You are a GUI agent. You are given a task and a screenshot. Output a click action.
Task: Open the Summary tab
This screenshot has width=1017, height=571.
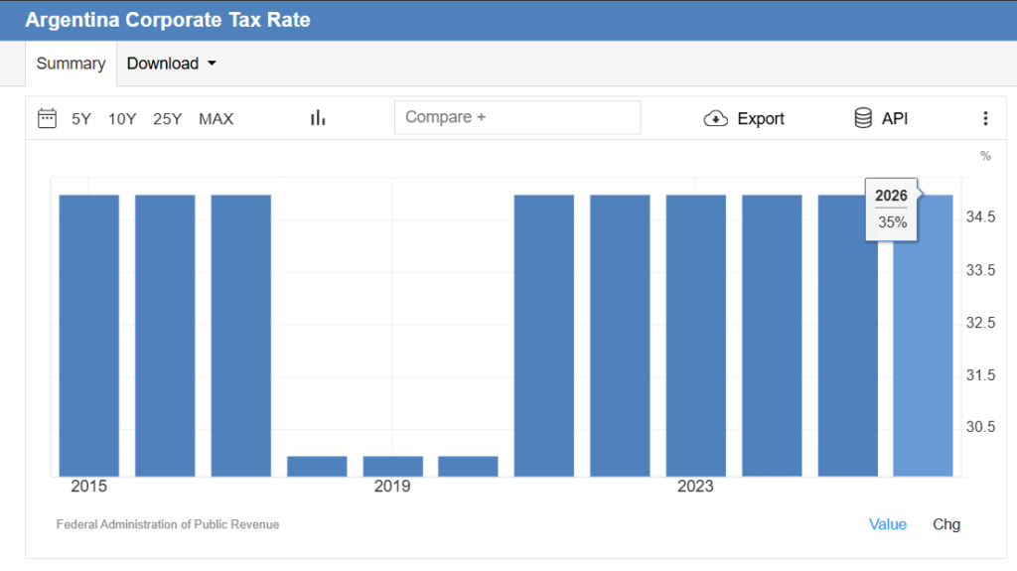click(x=71, y=64)
